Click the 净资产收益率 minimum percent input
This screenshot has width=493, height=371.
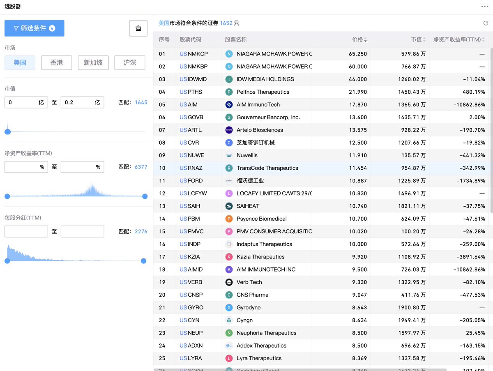coord(26,167)
